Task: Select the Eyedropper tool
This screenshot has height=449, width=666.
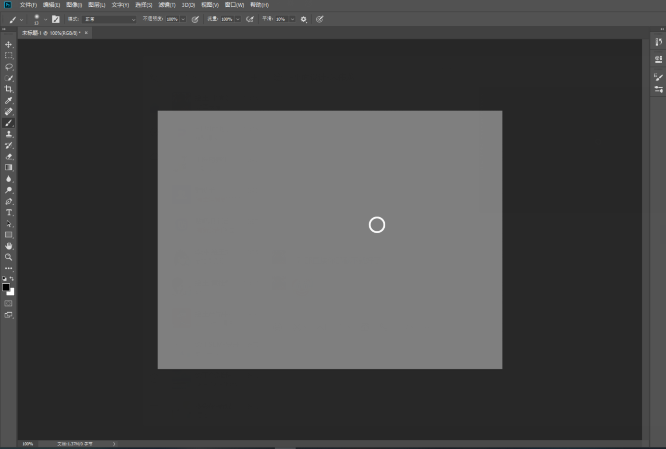Action: tap(9, 101)
